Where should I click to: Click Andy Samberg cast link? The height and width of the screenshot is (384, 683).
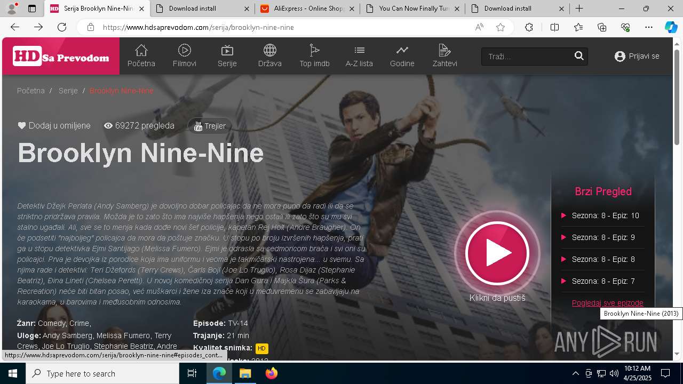pyautogui.click(x=67, y=335)
